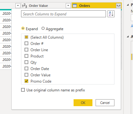Check the Order Line checkbox

pos(26,50)
